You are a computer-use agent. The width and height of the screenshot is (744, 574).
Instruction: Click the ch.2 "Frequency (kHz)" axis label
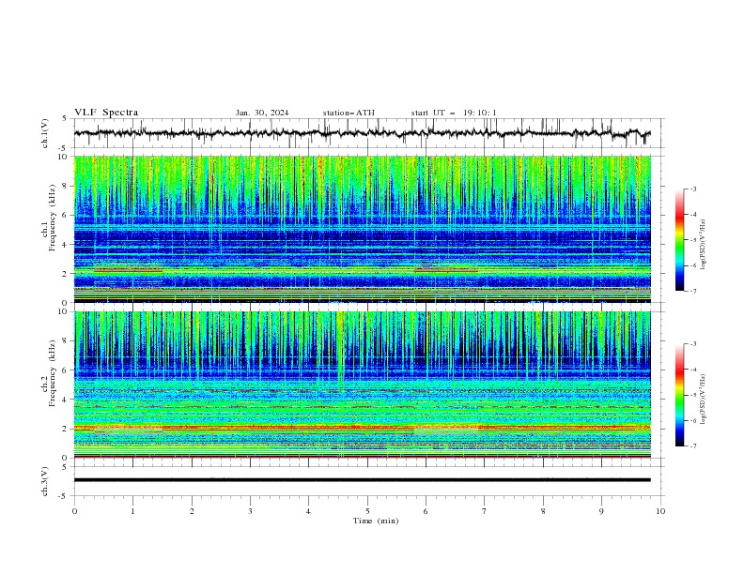coord(52,373)
